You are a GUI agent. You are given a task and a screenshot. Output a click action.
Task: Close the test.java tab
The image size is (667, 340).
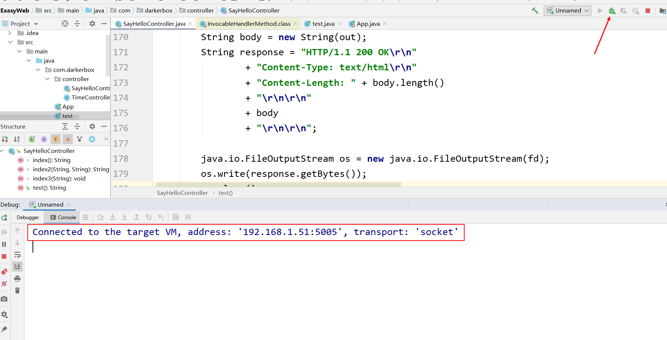(x=339, y=24)
